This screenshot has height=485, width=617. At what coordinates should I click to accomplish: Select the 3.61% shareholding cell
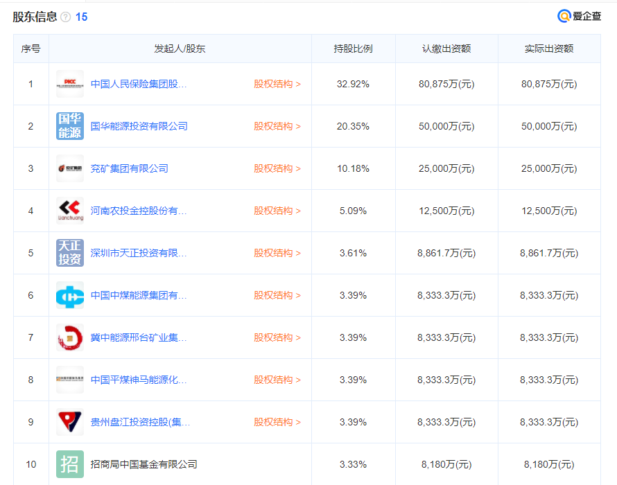[x=353, y=254]
